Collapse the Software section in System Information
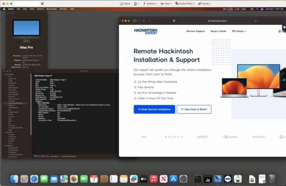The width and height of the screenshot is (286, 186). pos(5,145)
